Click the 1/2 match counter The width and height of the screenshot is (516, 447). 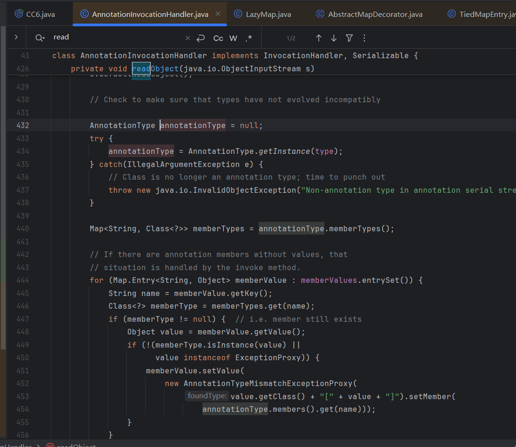[291, 38]
